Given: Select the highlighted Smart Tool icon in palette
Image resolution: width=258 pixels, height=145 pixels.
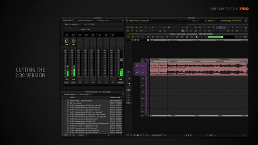Looking at the screenshot, I should [x=129, y=90].
